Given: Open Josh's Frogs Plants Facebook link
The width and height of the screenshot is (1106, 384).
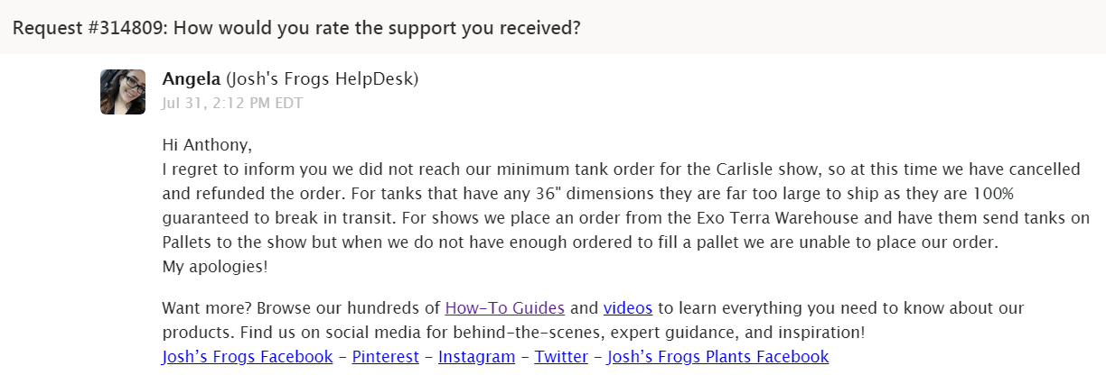Looking at the screenshot, I should (x=717, y=357).
